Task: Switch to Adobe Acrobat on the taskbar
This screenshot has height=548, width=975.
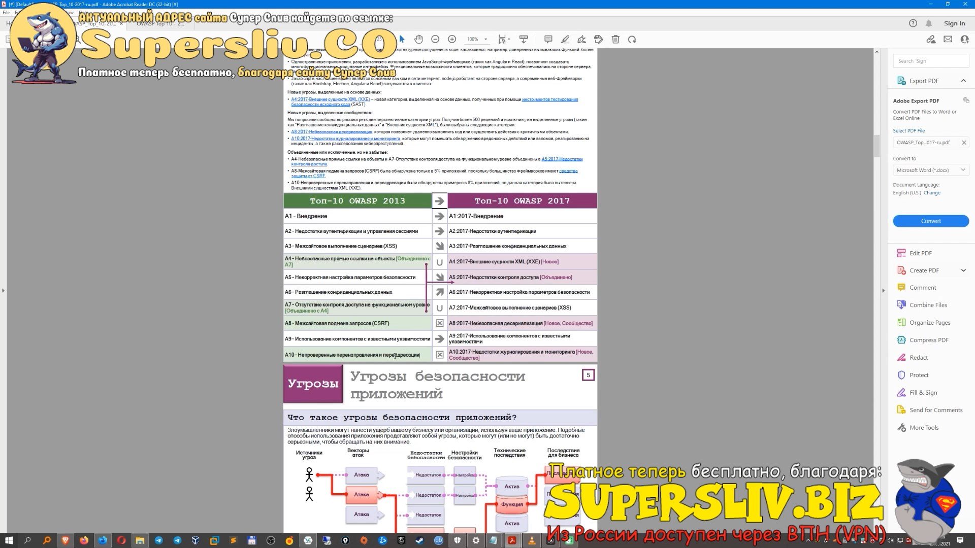Action: coord(512,540)
